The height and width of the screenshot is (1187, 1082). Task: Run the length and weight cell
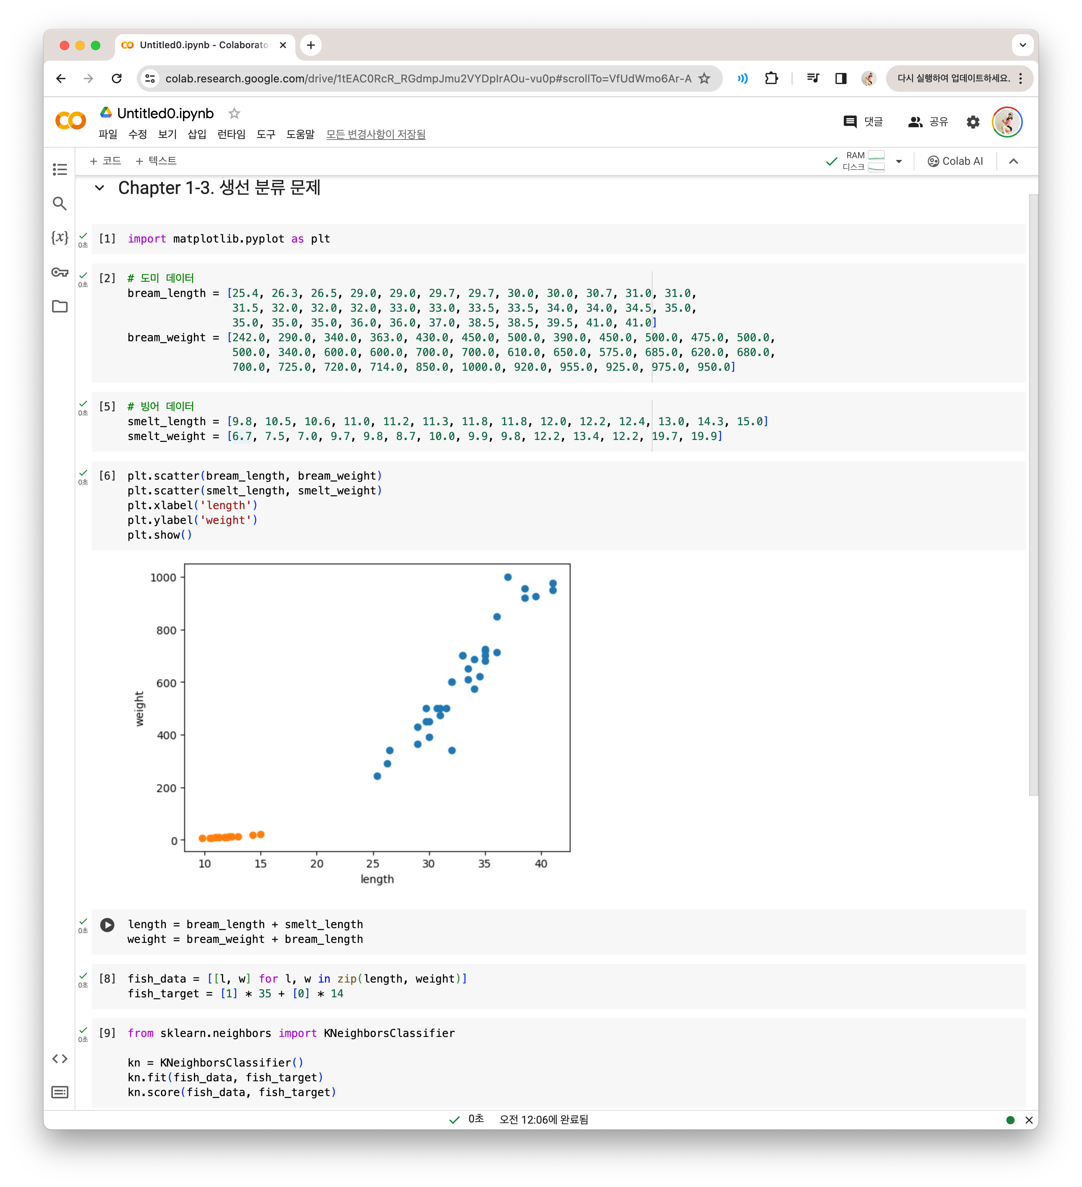[107, 924]
